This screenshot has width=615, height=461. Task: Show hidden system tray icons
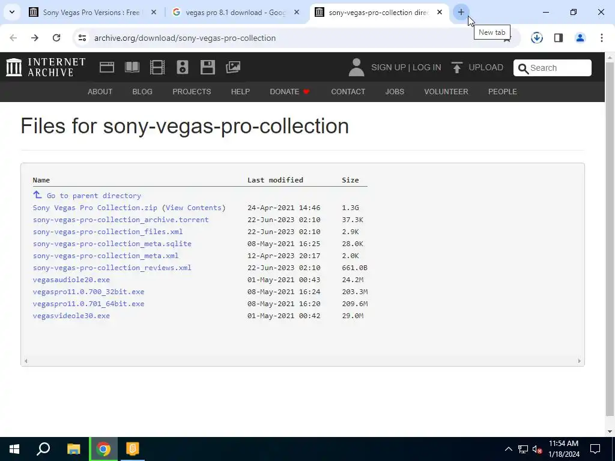tap(508, 449)
